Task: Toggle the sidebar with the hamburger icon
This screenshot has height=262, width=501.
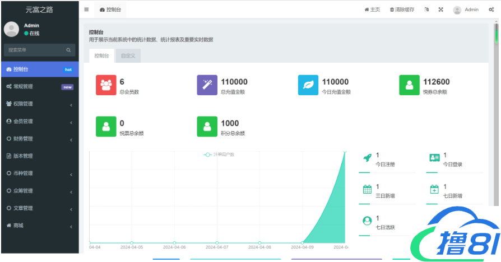Action: click(x=86, y=10)
